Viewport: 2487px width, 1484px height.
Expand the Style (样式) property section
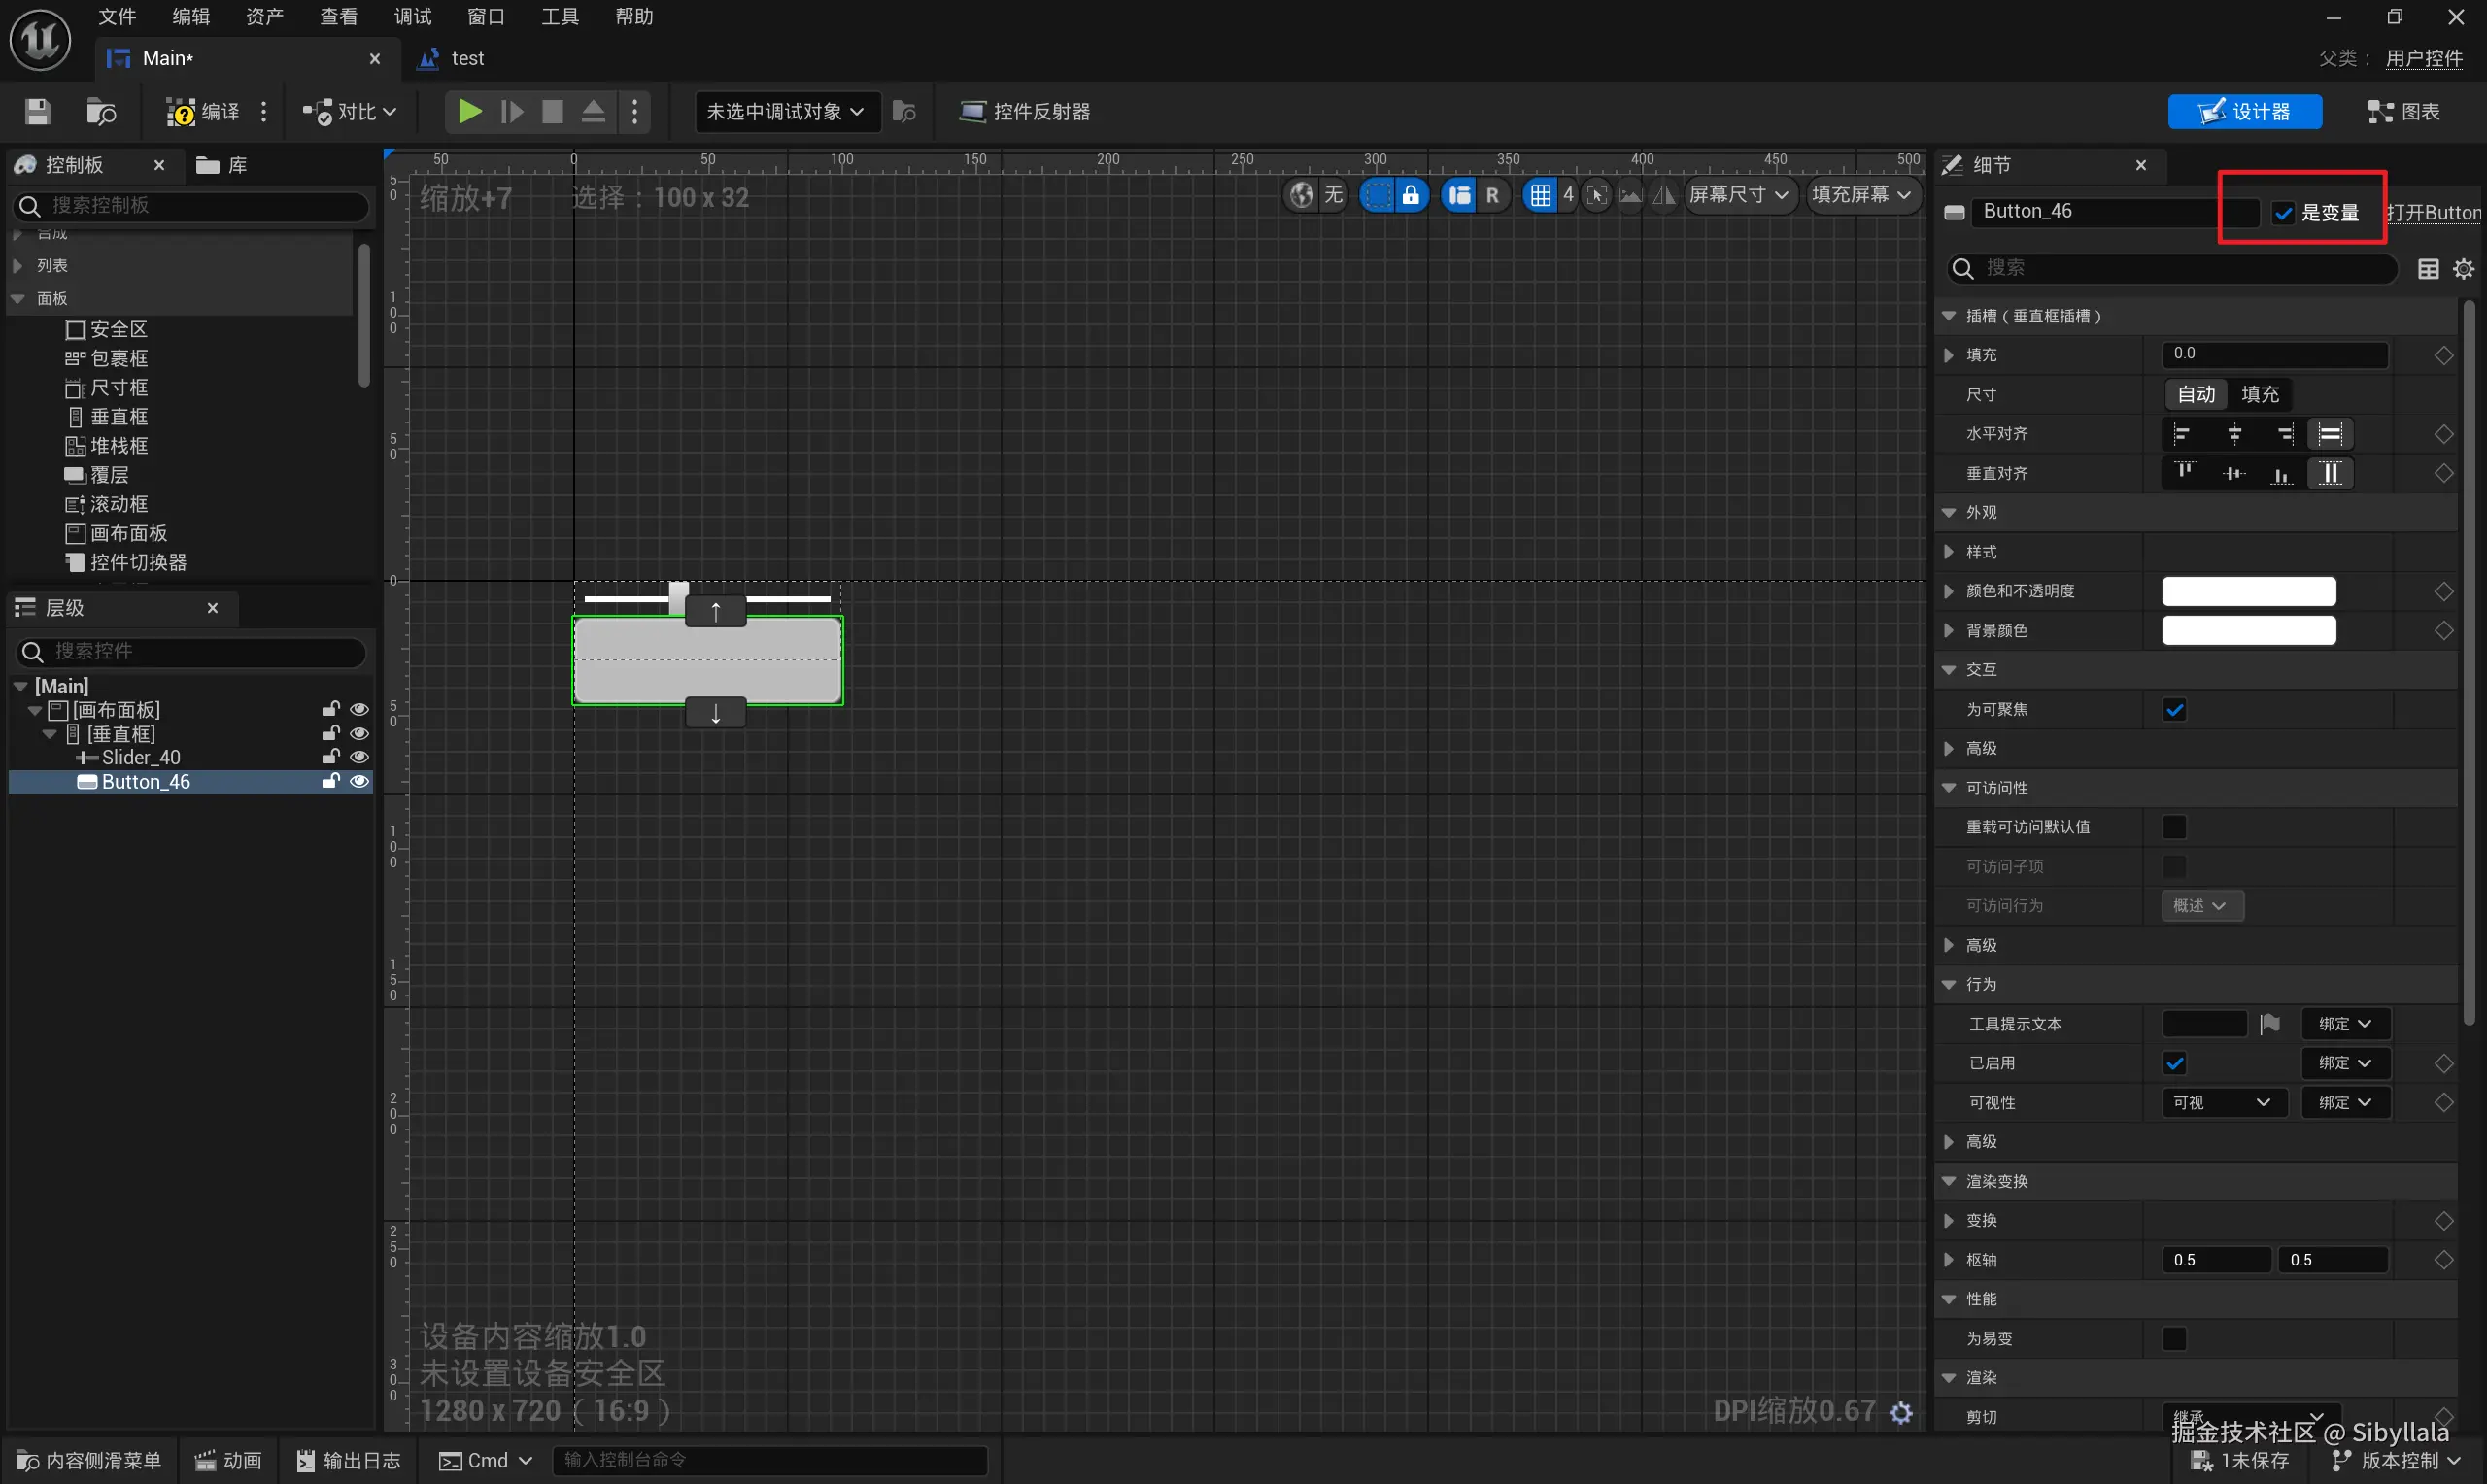pos(1948,552)
